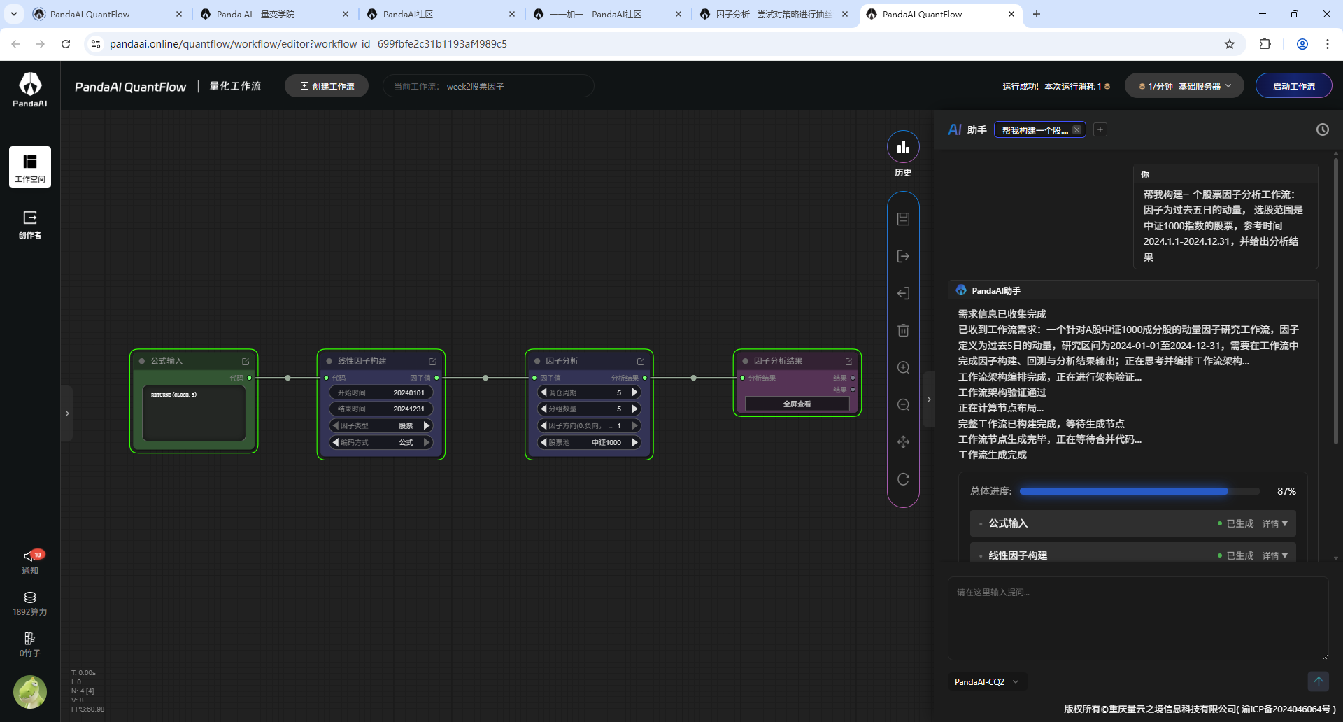Open the 历史 history chart button
The height and width of the screenshot is (722, 1343).
pos(903,147)
